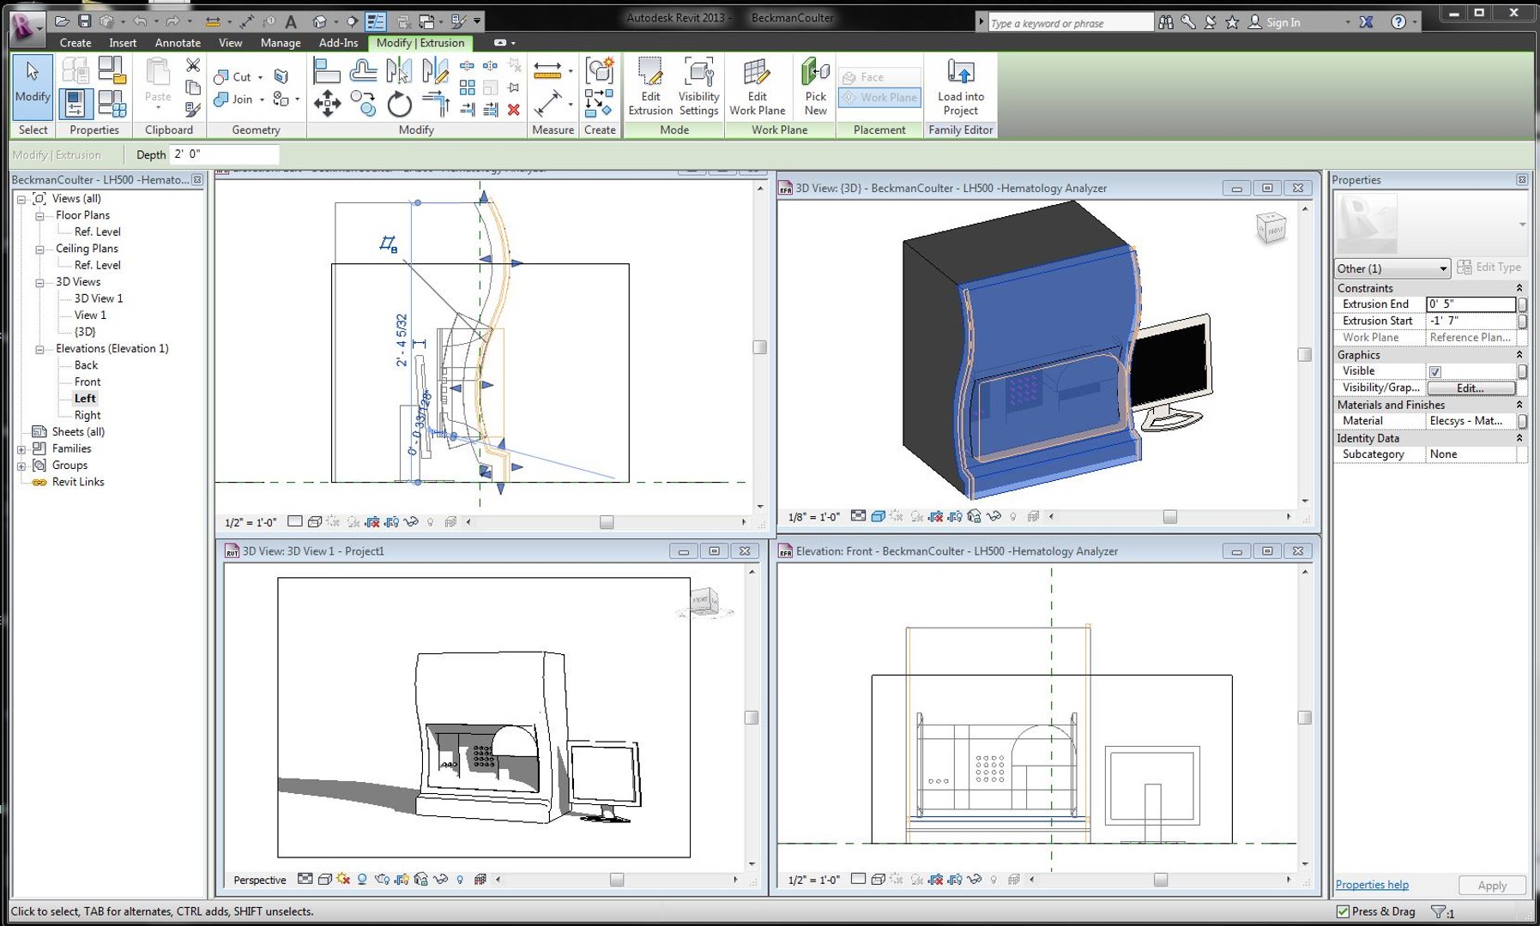Click the Apply button in Properties
This screenshot has height=926, width=1540.
click(x=1492, y=886)
